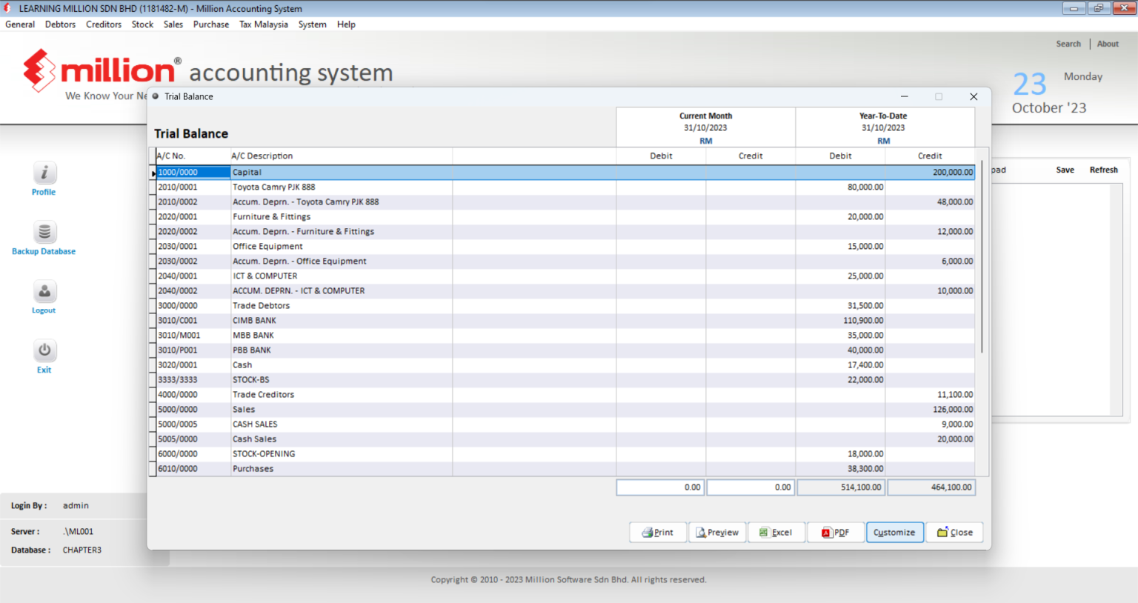
Task: Click the A/C Description column header
Action: click(x=341, y=156)
